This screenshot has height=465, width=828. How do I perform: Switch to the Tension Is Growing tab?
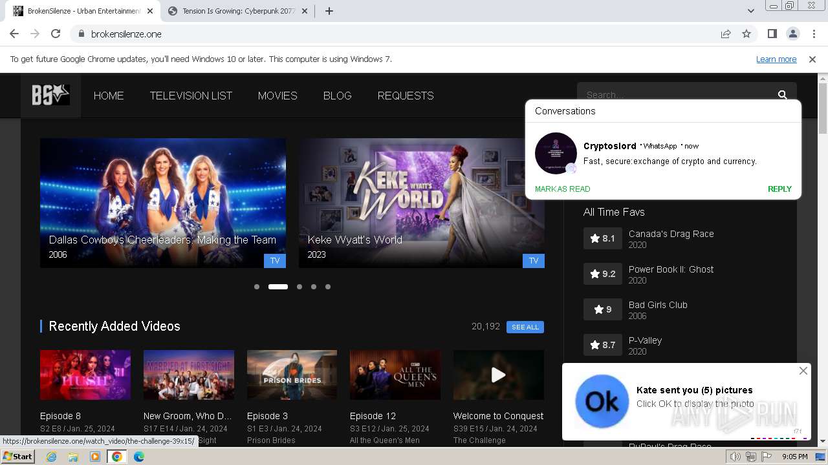pyautogui.click(x=237, y=11)
